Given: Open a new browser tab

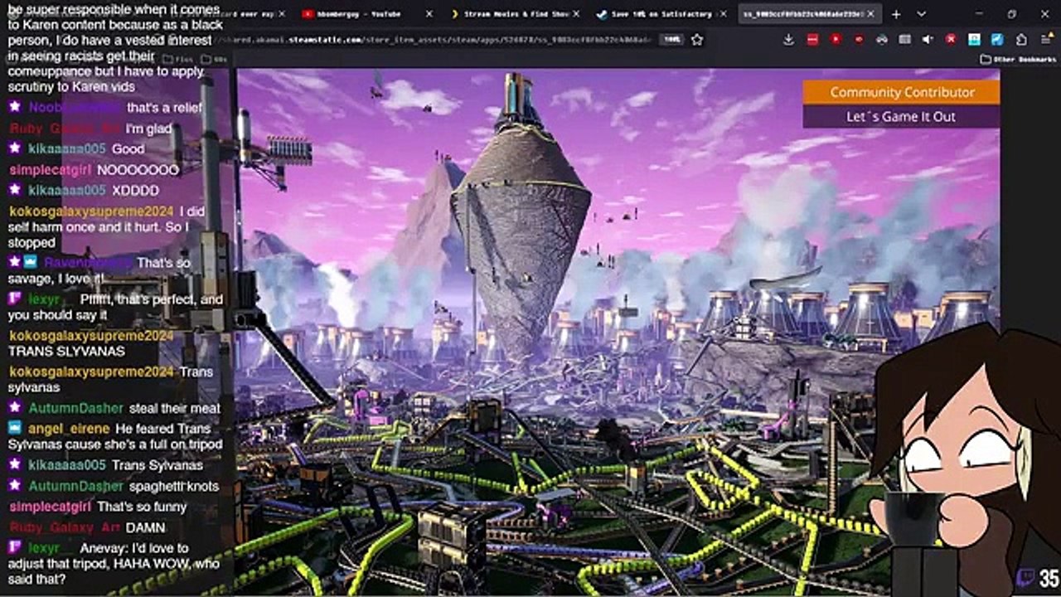Looking at the screenshot, I should pos(896,14).
